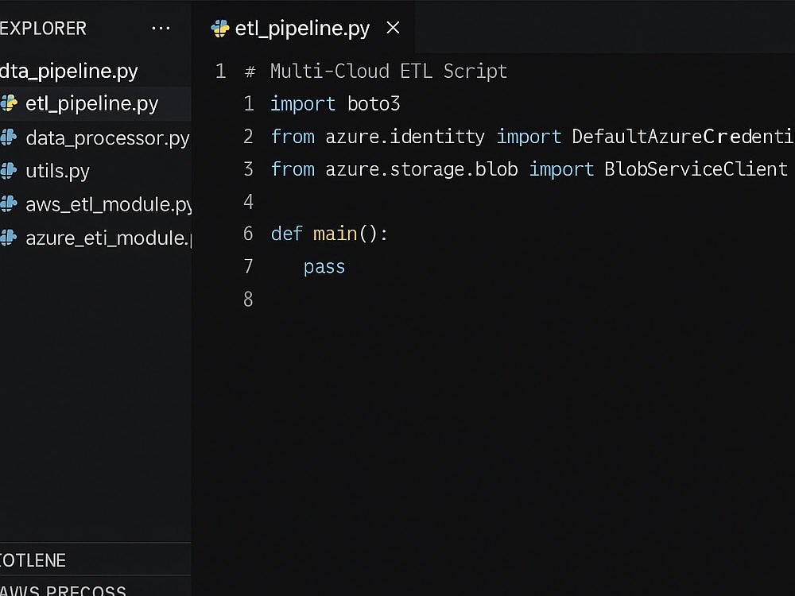This screenshot has width=795, height=596.
Task: Click line number 8 in the gutter
Action: 248,299
